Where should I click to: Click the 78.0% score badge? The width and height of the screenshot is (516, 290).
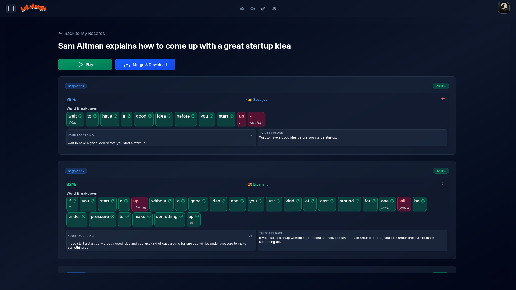(441, 86)
